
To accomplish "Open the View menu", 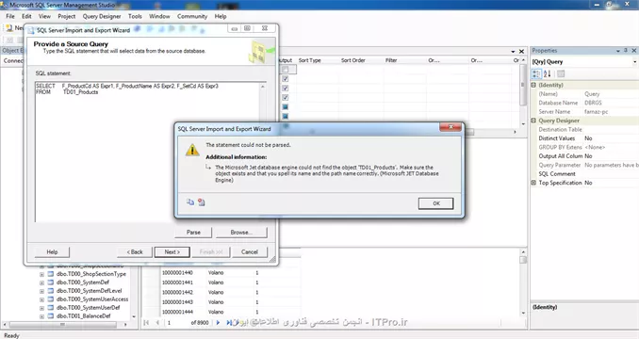I will 44,16.
